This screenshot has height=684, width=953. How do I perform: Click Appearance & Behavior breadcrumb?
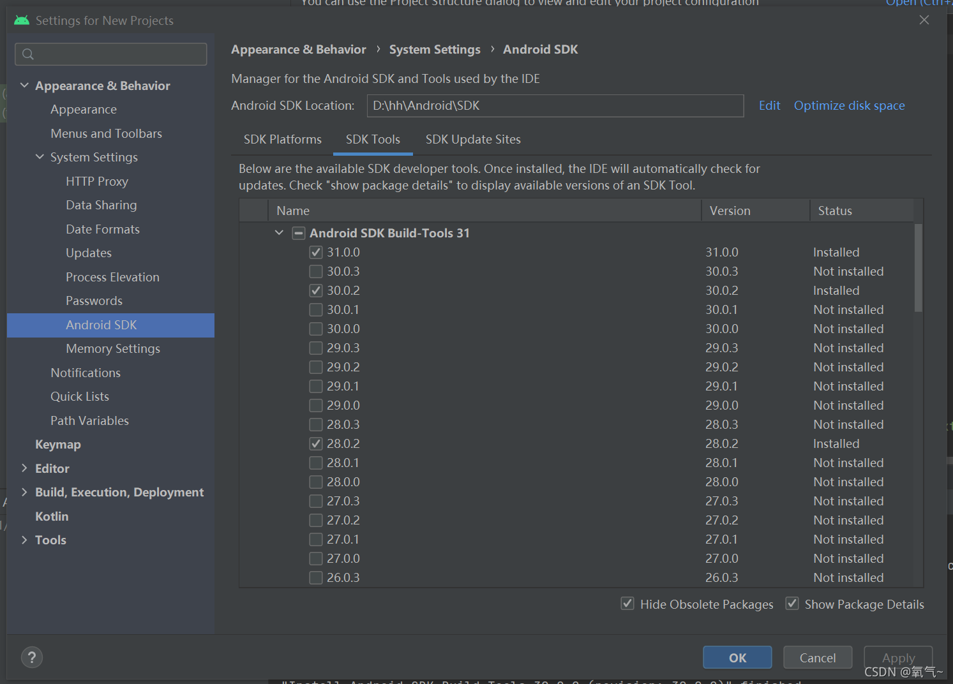[x=299, y=50]
